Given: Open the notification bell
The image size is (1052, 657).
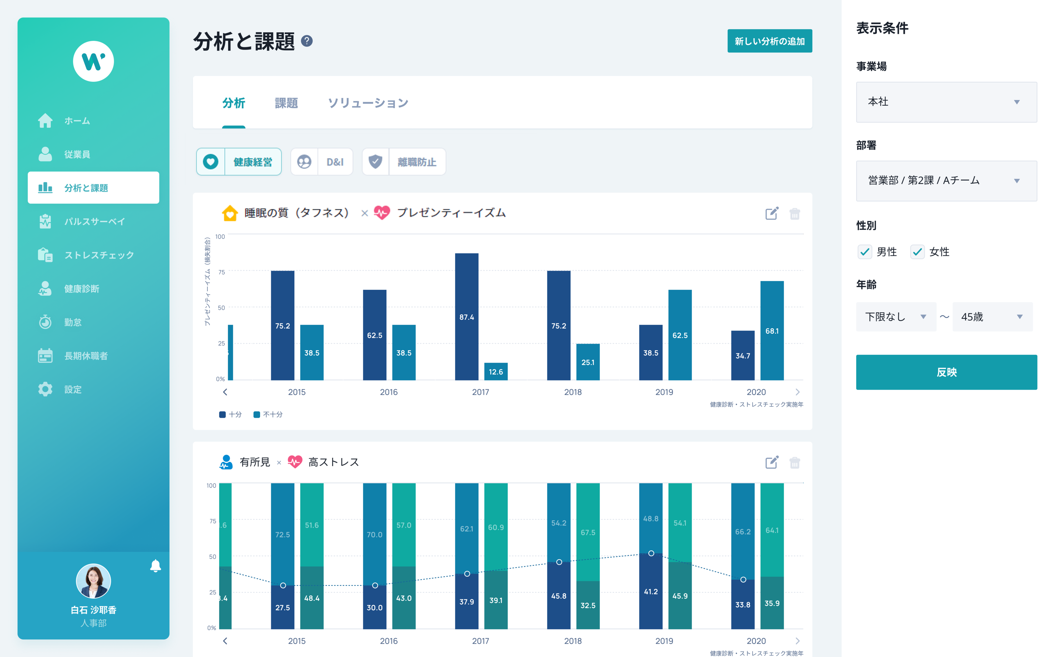Looking at the screenshot, I should (x=155, y=565).
